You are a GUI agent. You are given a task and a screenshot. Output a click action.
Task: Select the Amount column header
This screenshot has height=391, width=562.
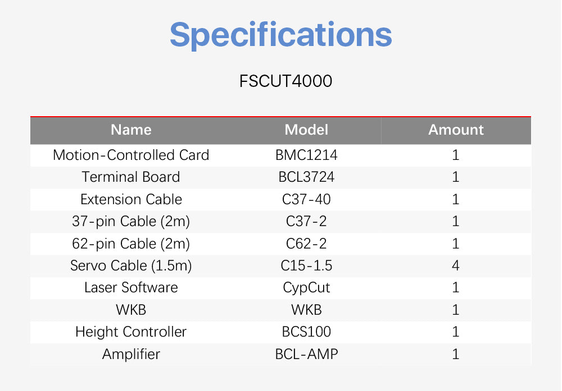point(456,130)
